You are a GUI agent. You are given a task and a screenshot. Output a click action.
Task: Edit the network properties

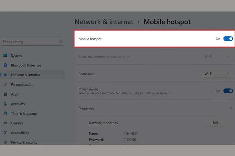[x=215, y=123]
